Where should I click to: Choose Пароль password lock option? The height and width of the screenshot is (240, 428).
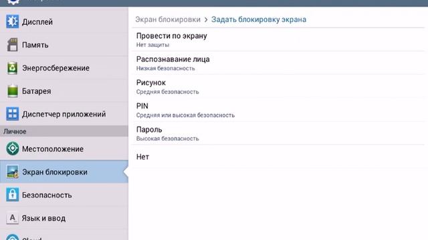click(278, 133)
